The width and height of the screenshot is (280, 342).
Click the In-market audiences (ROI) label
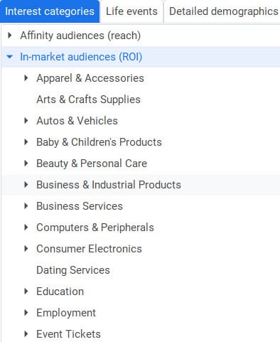pyautogui.click(x=81, y=57)
